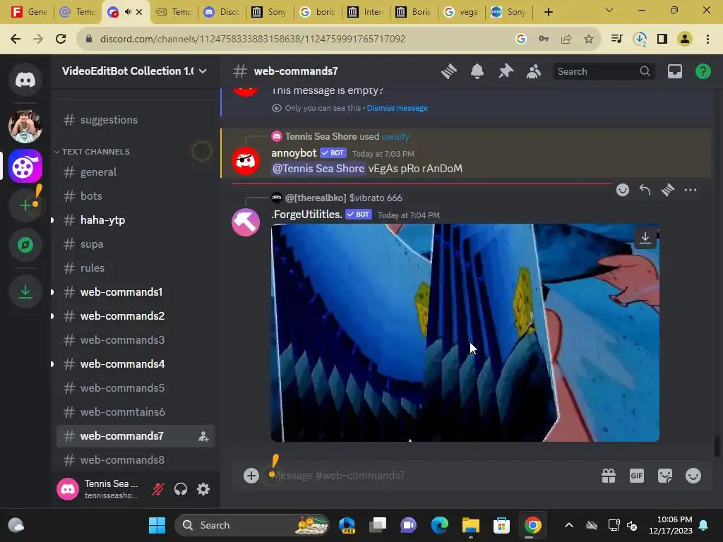The image size is (723, 542).
Task: Show hidden system tray icons chevron
Action: click(569, 525)
